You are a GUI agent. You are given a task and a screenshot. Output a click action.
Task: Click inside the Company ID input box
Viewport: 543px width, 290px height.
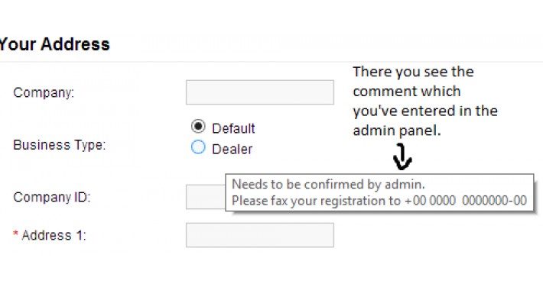click(206, 197)
